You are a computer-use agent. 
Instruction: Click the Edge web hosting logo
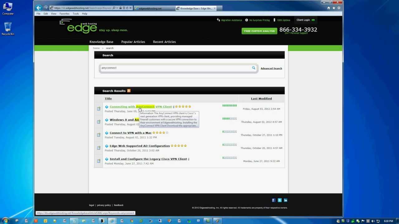(79, 26)
